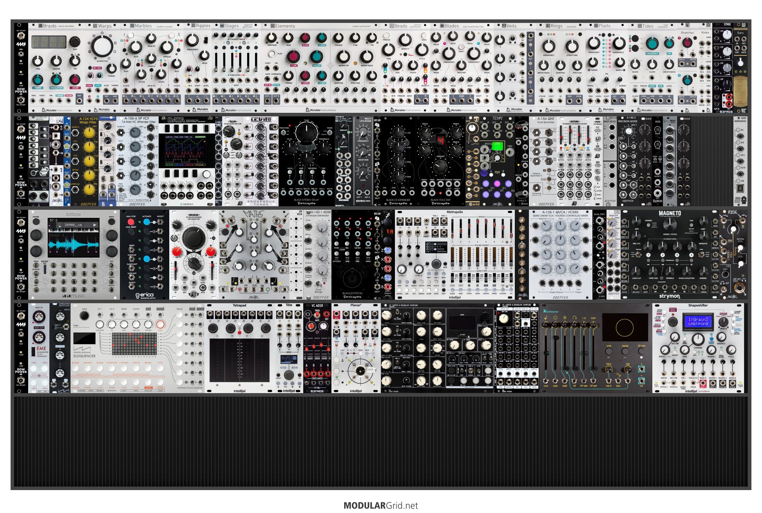Click the 1010music logo on bitbox
This screenshot has width=762, height=513.
(74, 296)
